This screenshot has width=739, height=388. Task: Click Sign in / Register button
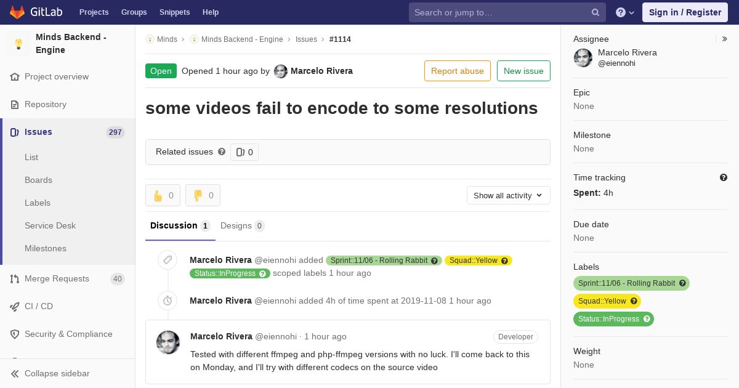point(685,12)
